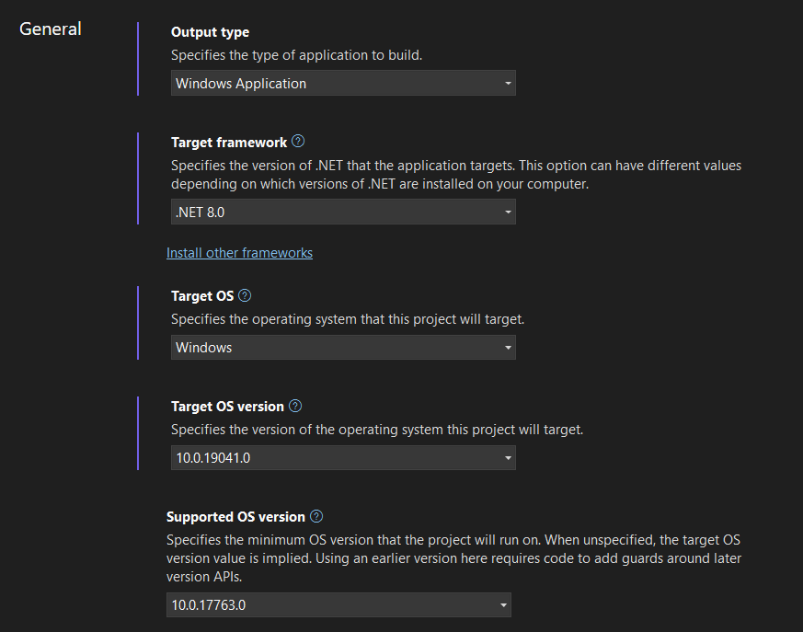Image resolution: width=803 pixels, height=632 pixels.
Task: Select the Supported OS version heading label
Action: pyautogui.click(x=235, y=517)
